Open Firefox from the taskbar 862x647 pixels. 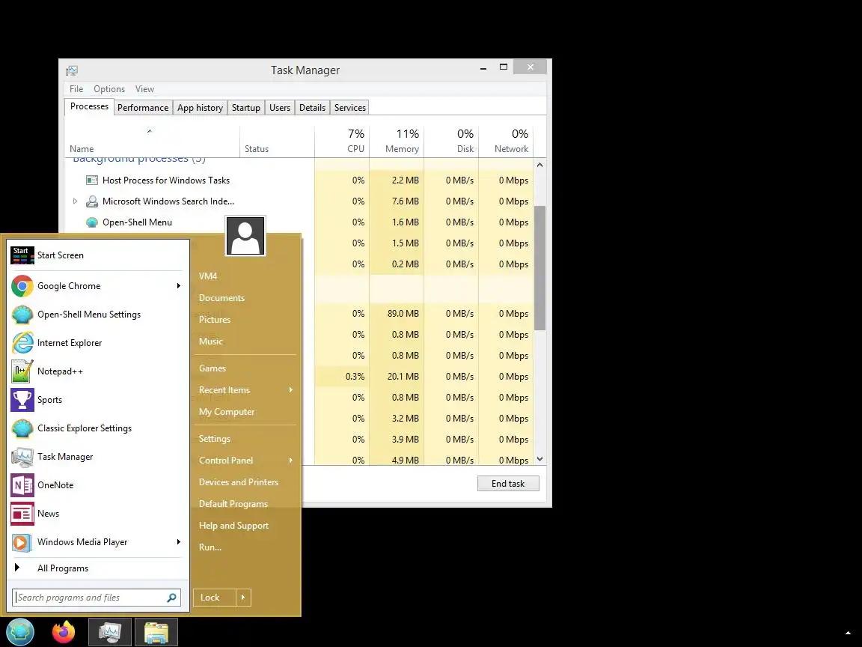tap(64, 631)
